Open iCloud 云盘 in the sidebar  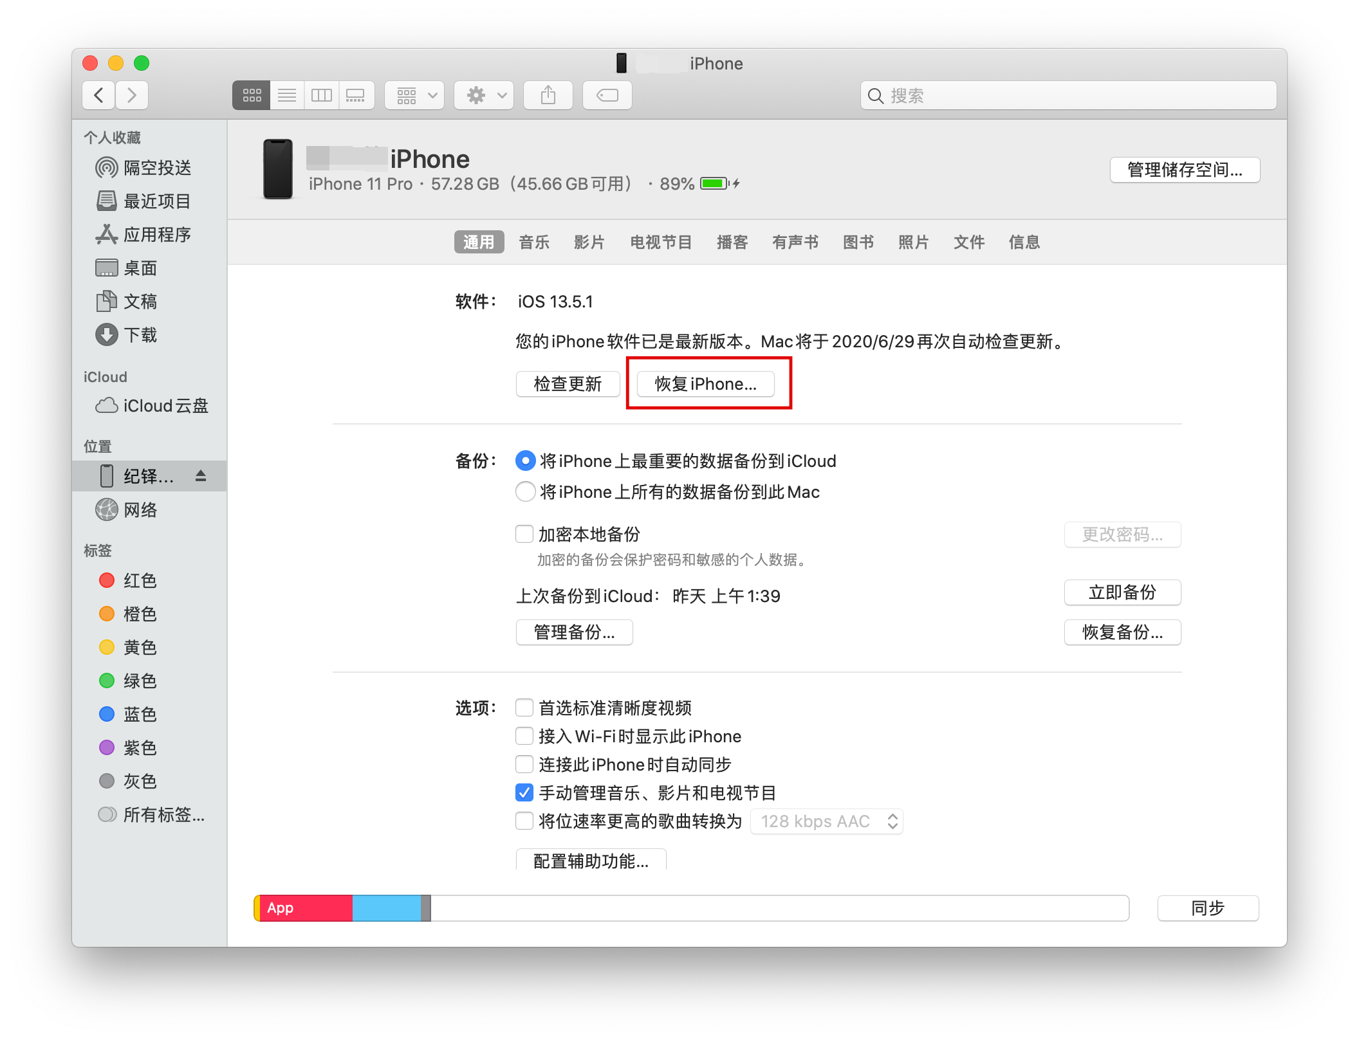[165, 405]
